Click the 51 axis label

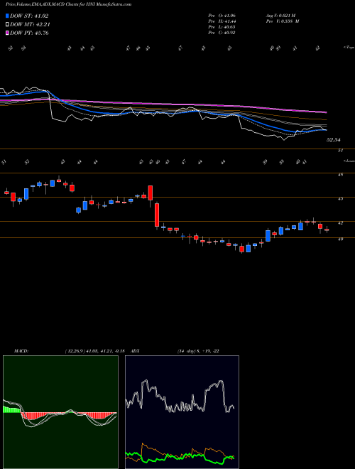tap(340, 151)
